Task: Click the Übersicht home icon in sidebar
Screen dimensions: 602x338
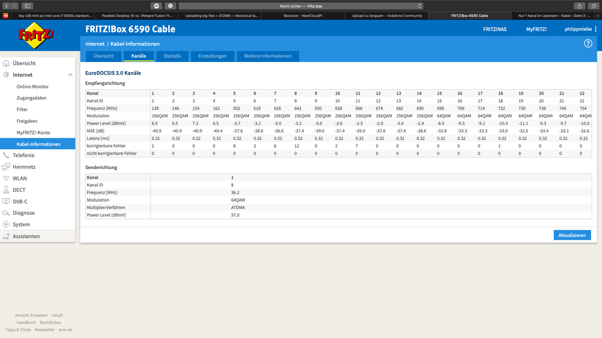Action: (x=6, y=63)
